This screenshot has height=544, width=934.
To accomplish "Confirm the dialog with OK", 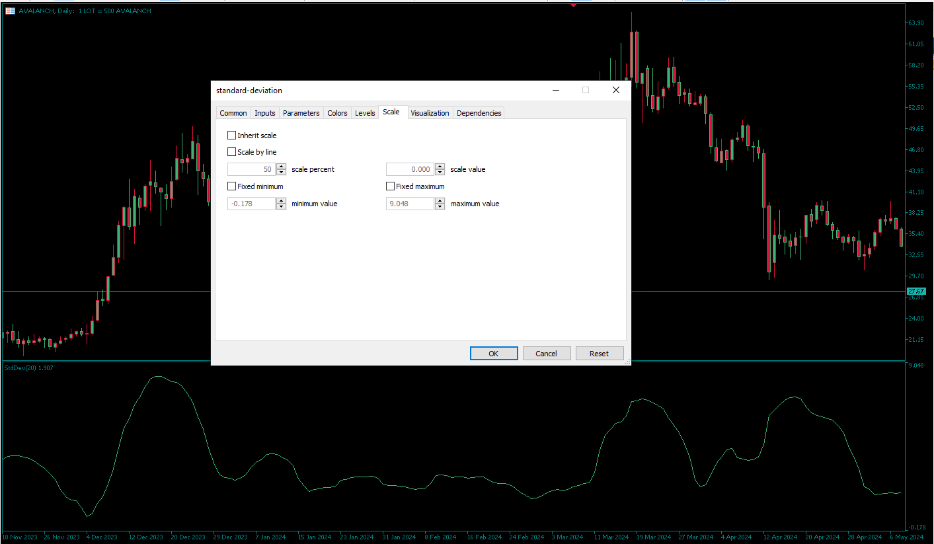I will tap(494, 354).
